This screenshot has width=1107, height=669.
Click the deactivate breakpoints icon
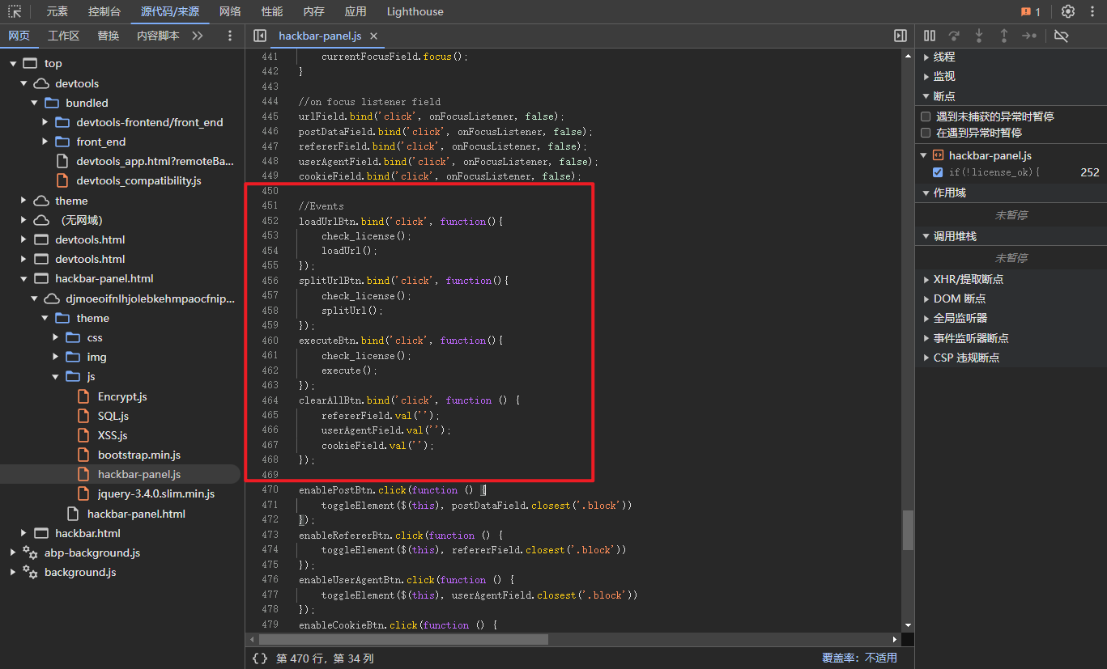click(1062, 36)
